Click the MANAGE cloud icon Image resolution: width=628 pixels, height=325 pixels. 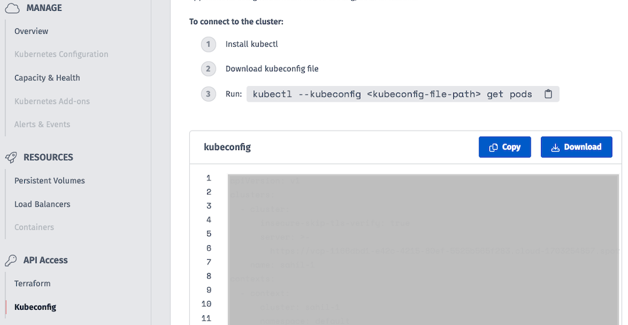pyautogui.click(x=12, y=8)
